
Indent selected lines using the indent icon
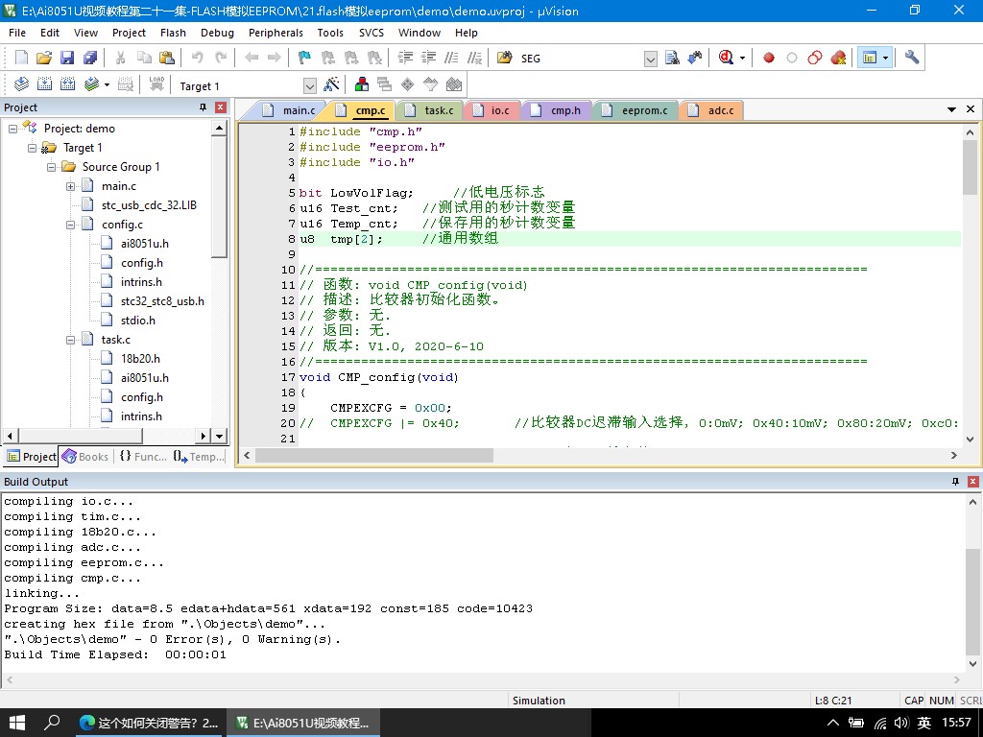click(x=406, y=58)
